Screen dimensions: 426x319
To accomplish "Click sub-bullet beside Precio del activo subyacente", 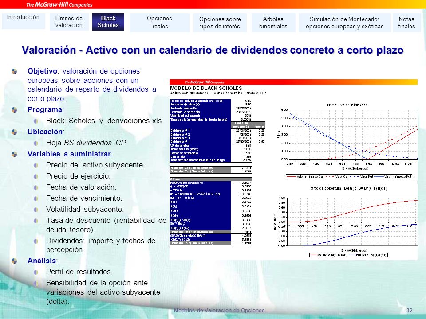I will [x=36, y=165].
